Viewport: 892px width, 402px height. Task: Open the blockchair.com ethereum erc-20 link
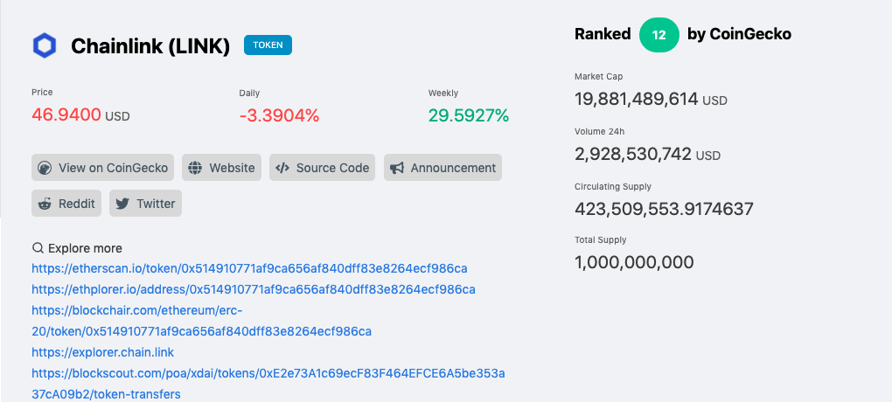(201, 321)
